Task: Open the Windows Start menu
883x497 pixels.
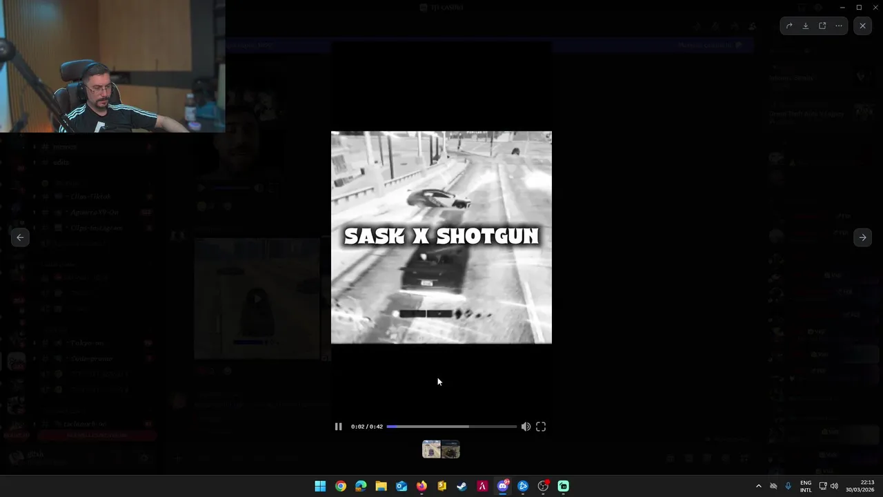Action: 320,486
